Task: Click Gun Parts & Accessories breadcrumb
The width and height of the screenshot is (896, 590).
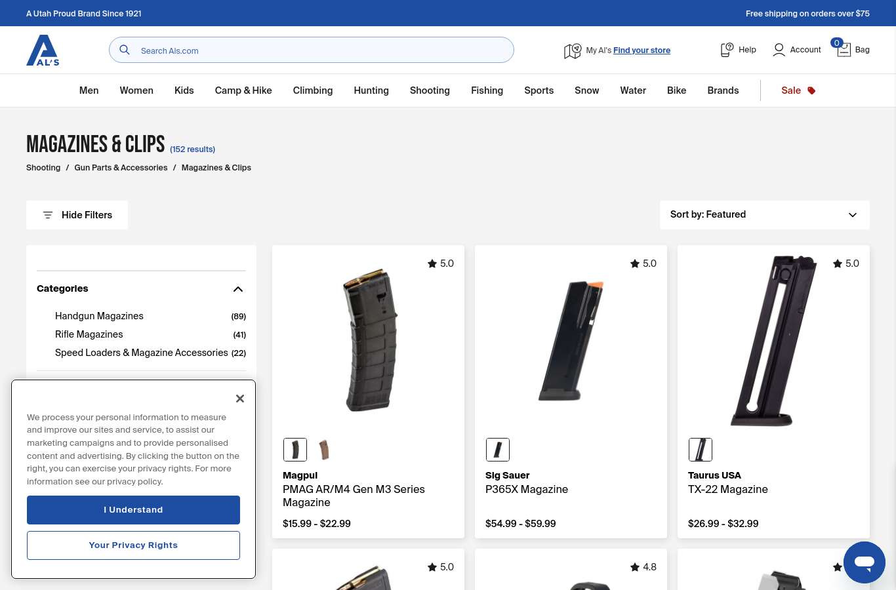Action: click(x=121, y=168)
